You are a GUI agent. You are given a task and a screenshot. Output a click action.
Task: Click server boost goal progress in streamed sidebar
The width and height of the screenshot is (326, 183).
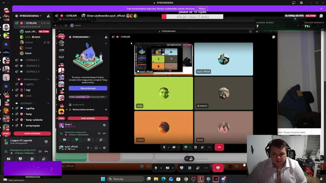tap(88, 97)
